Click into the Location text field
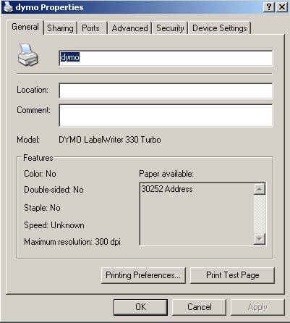 [166, 91]
